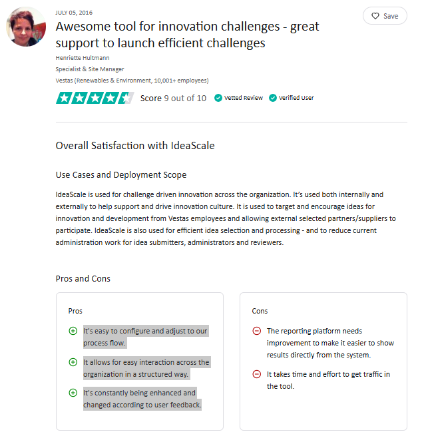
Task: Click the Vetted Review label
Action: click(244, 98)
